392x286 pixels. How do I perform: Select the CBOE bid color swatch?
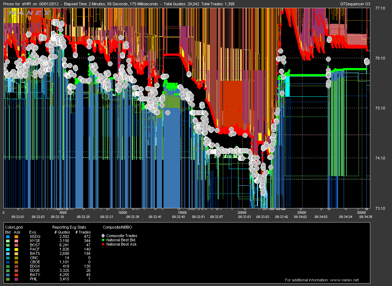8,262
